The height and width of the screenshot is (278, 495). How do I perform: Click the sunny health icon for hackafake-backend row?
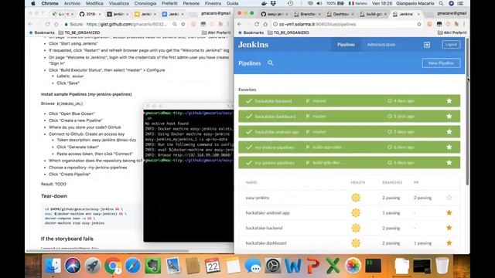coord(356,228)
